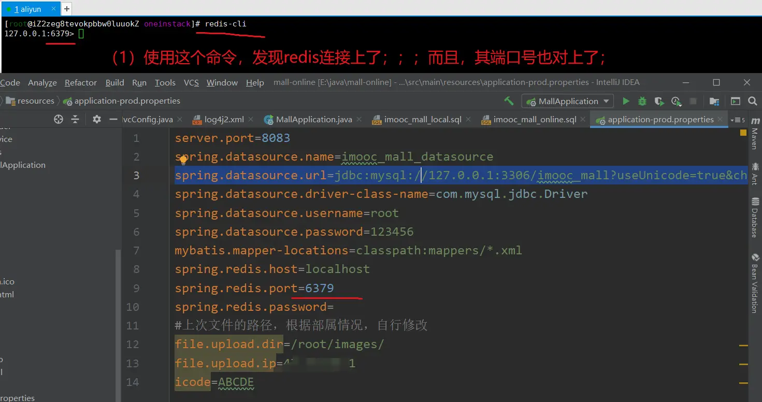Hide the project tool window

click(113, 120)
